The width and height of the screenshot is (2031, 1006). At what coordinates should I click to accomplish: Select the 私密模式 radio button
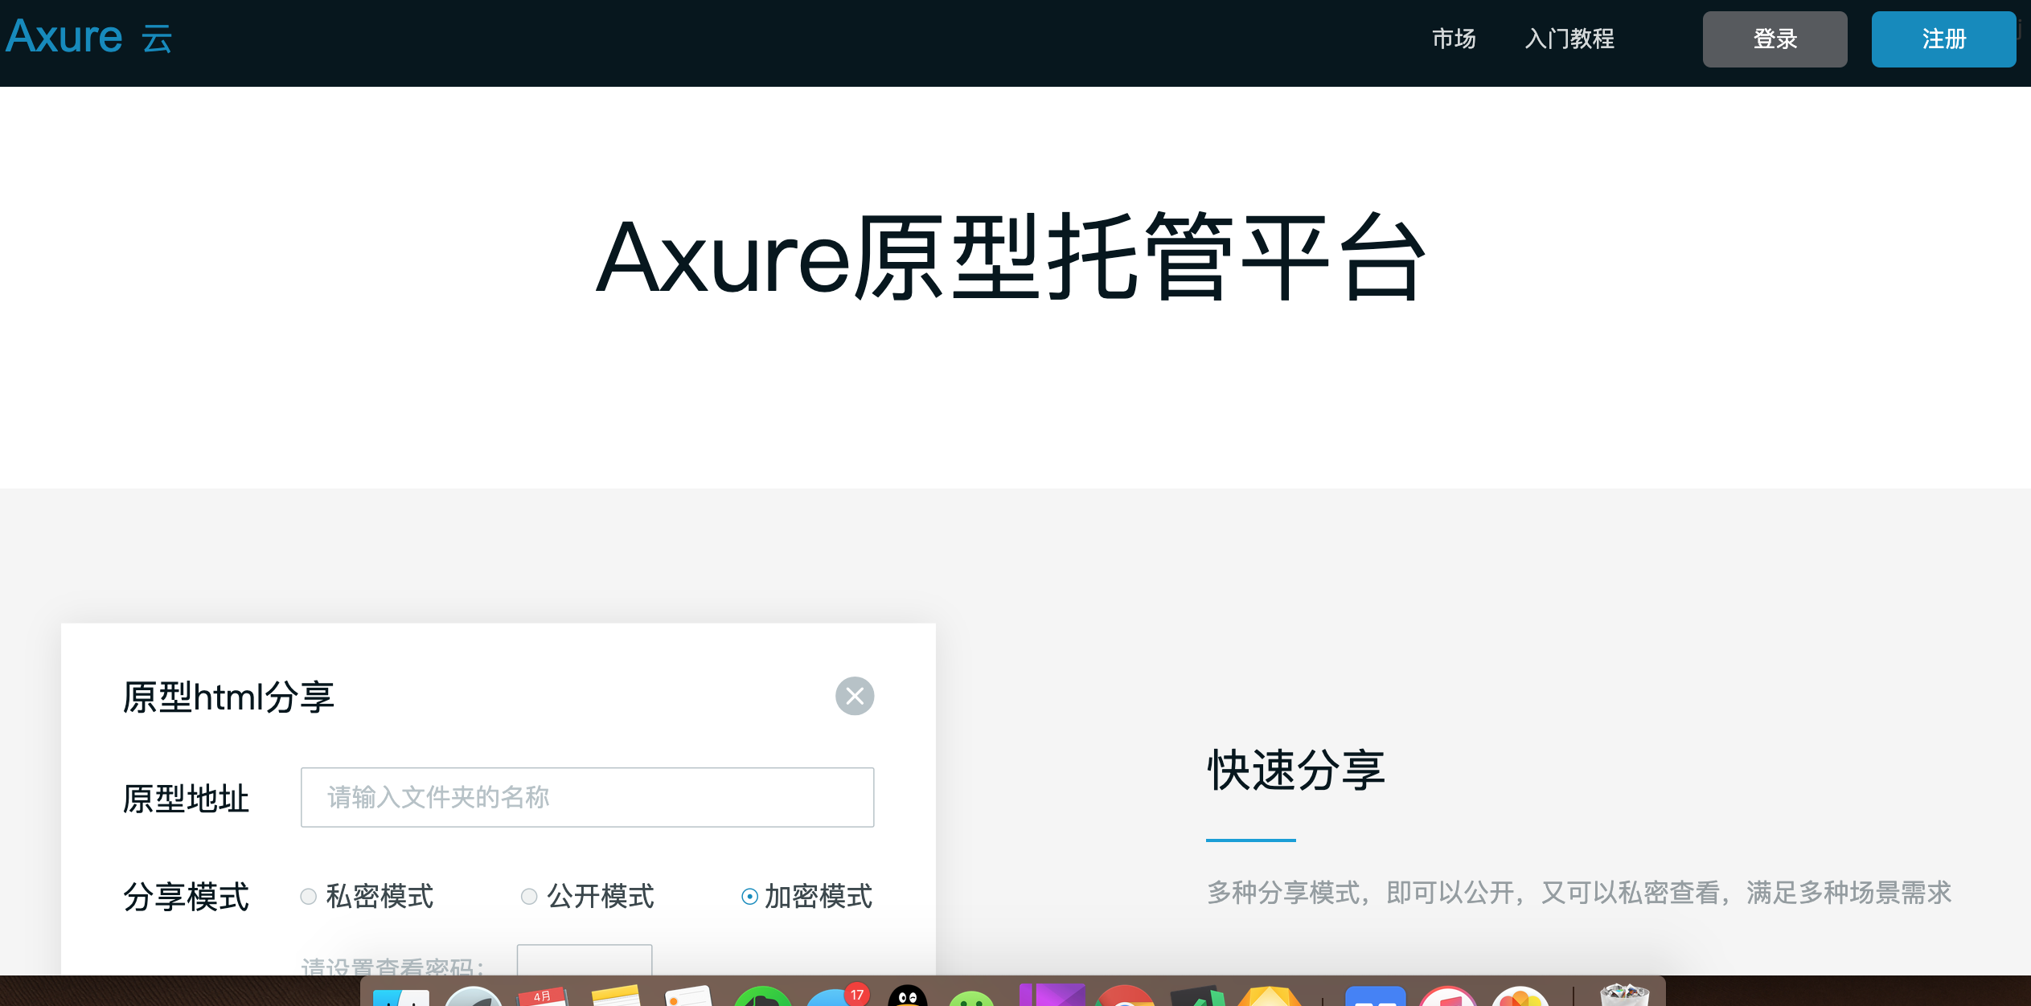point(308,896)
